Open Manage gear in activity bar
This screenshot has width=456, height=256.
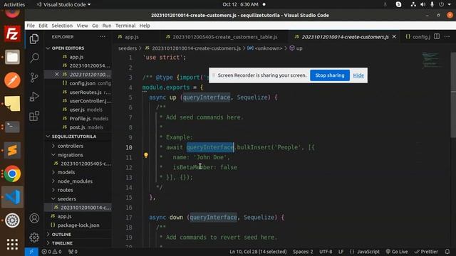[34, 238]
